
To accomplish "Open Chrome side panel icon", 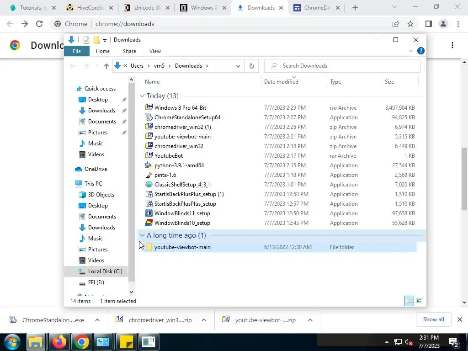I will (x=429, y=24).
